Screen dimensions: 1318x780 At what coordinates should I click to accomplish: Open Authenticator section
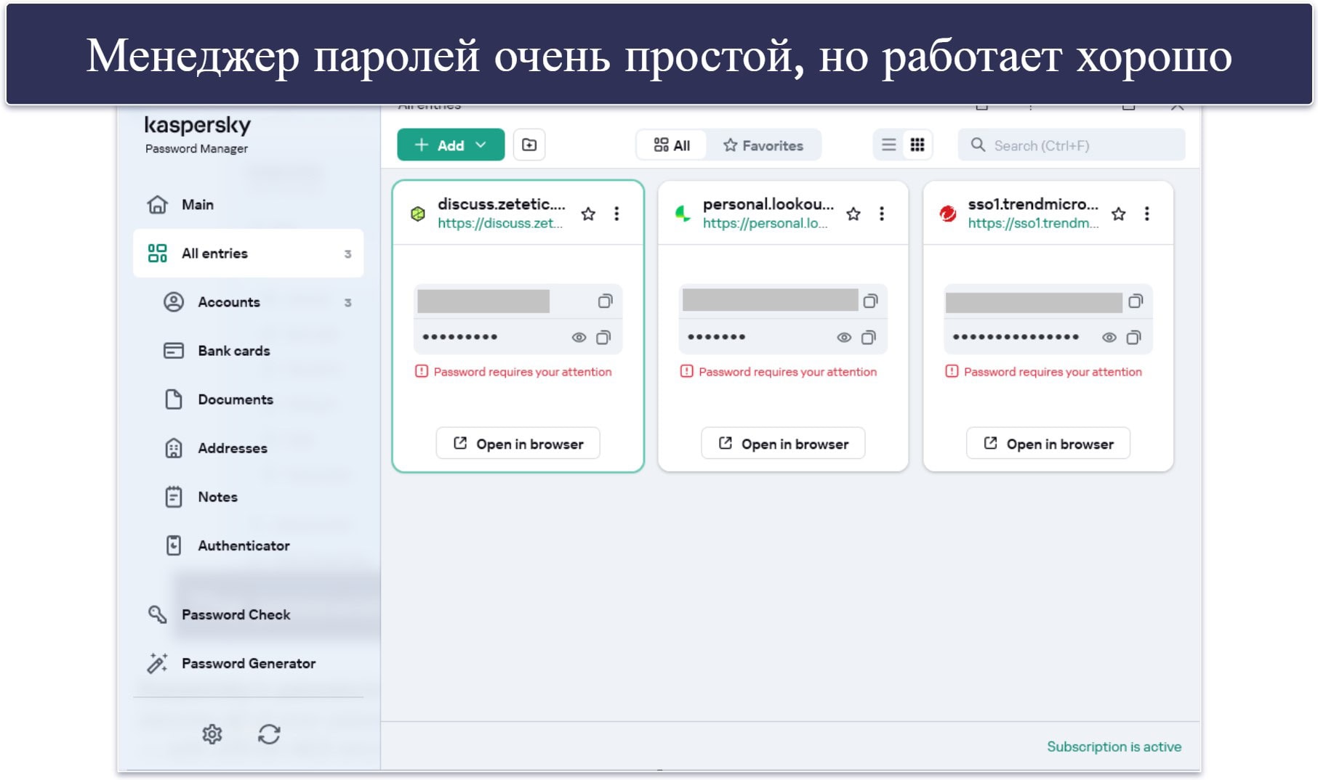click(x=247, y=545)
